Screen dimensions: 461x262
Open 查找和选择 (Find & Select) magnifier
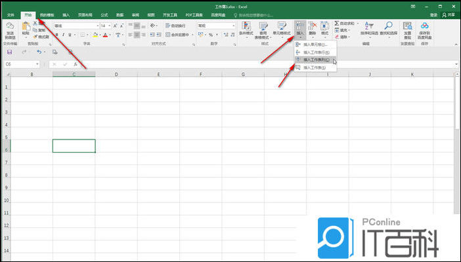[x=388, y=29]
